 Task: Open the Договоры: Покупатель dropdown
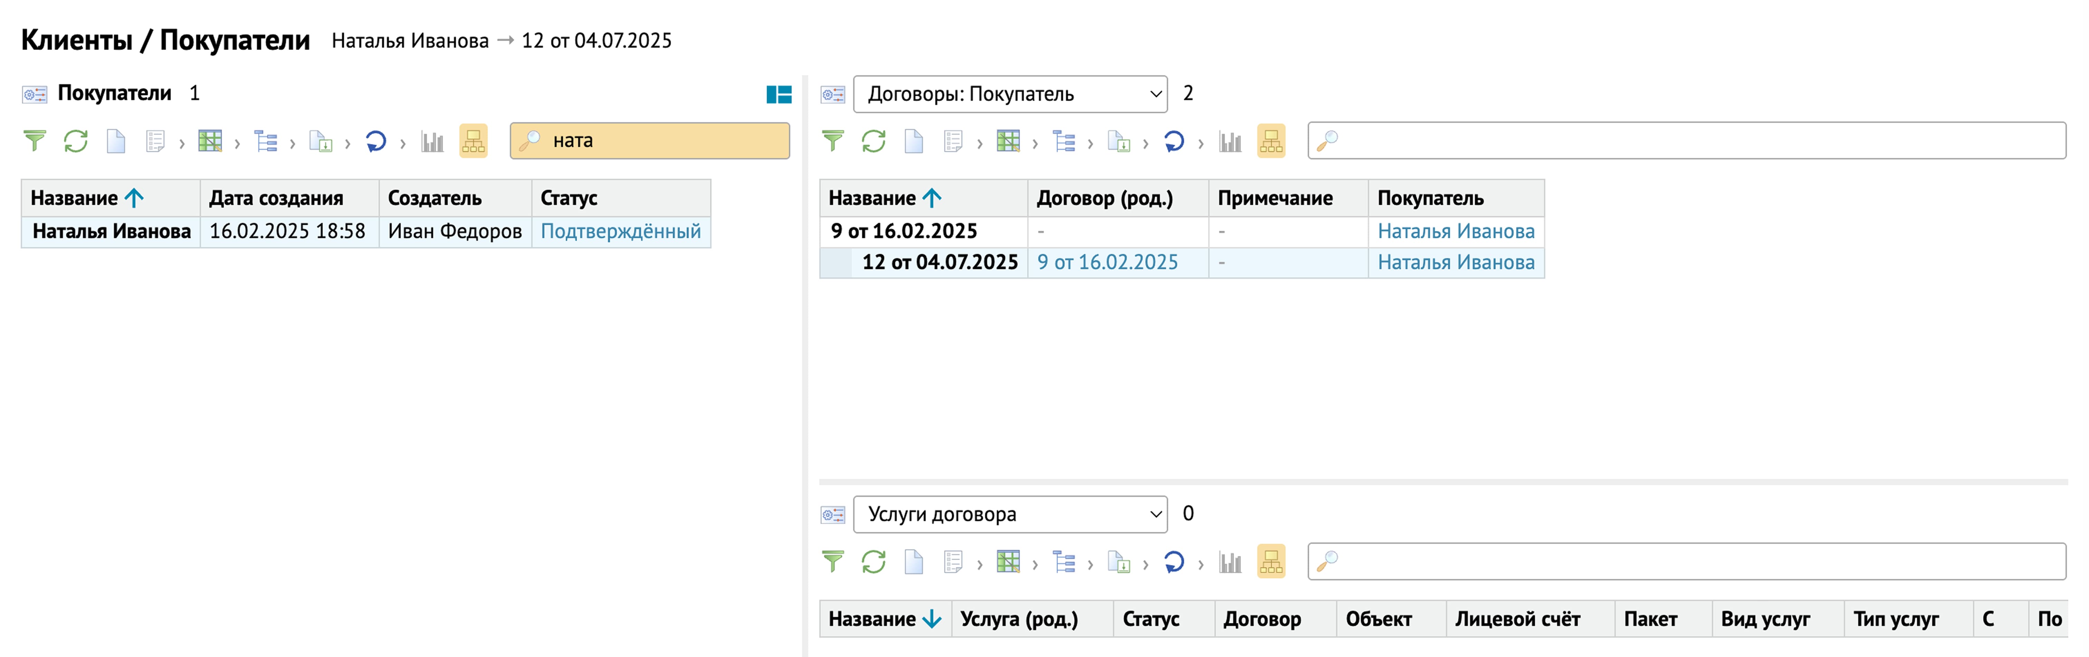(x=1010, y=94)
